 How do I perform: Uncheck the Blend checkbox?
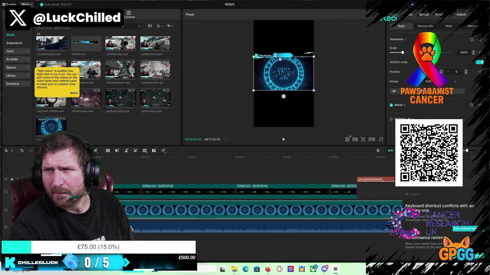coord(391,105)
